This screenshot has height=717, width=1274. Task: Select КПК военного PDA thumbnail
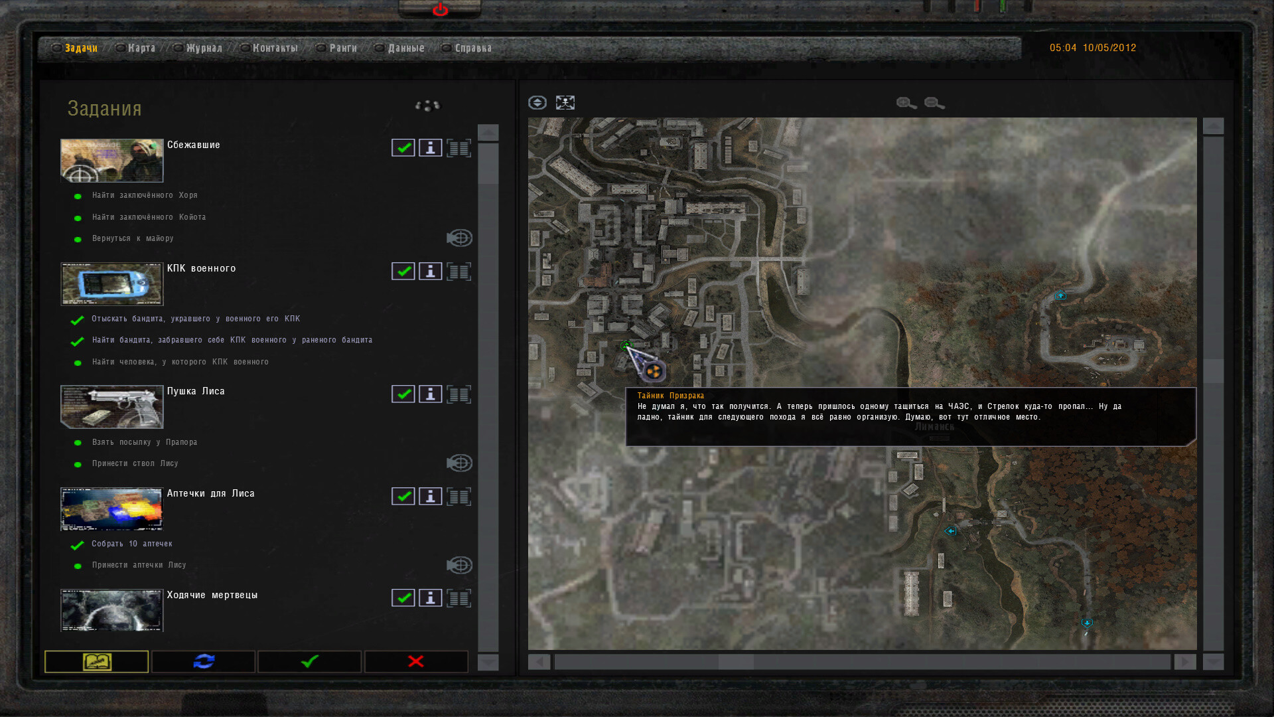[111, 283]
